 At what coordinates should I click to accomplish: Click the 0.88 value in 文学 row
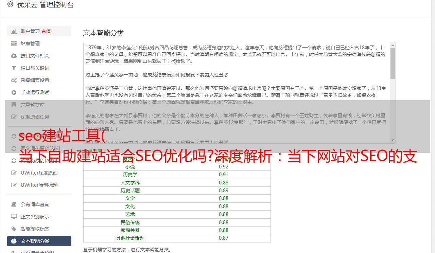click(224, 198)
